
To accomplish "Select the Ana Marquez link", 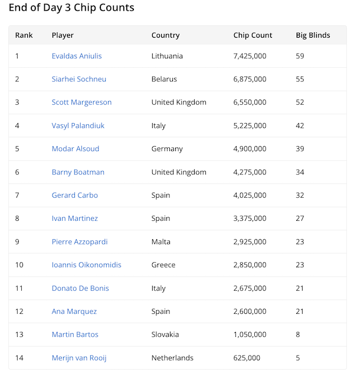I will pos(74,311).
